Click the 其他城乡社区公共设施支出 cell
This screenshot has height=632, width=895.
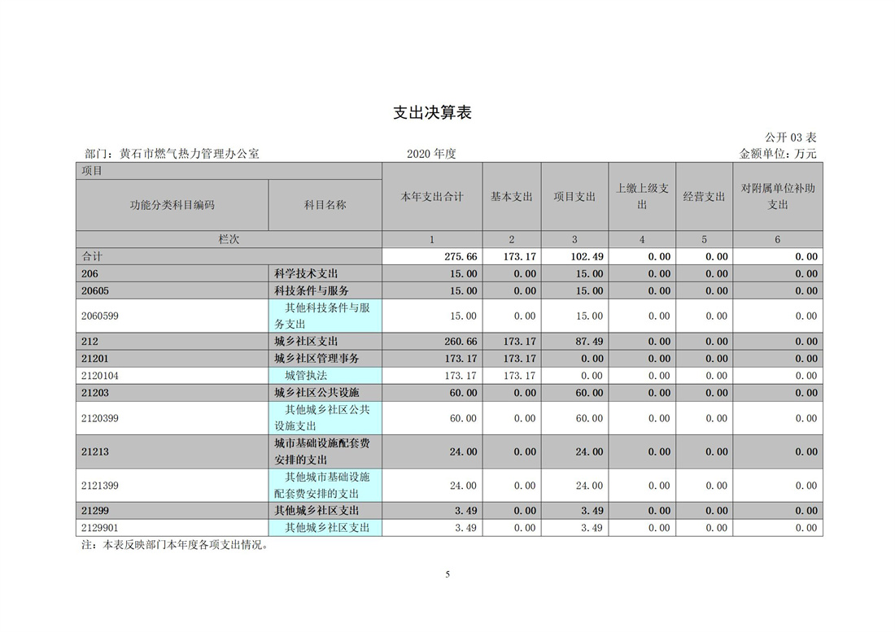point(325,418)
